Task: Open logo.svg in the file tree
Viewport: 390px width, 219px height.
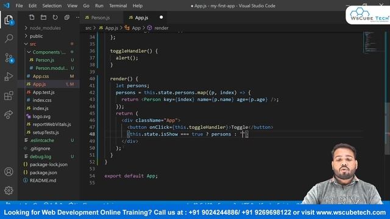Action: click(41, 116)
